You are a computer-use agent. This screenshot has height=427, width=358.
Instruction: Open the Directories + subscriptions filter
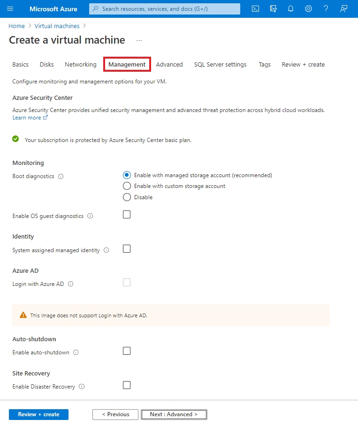tap(273, 9)
